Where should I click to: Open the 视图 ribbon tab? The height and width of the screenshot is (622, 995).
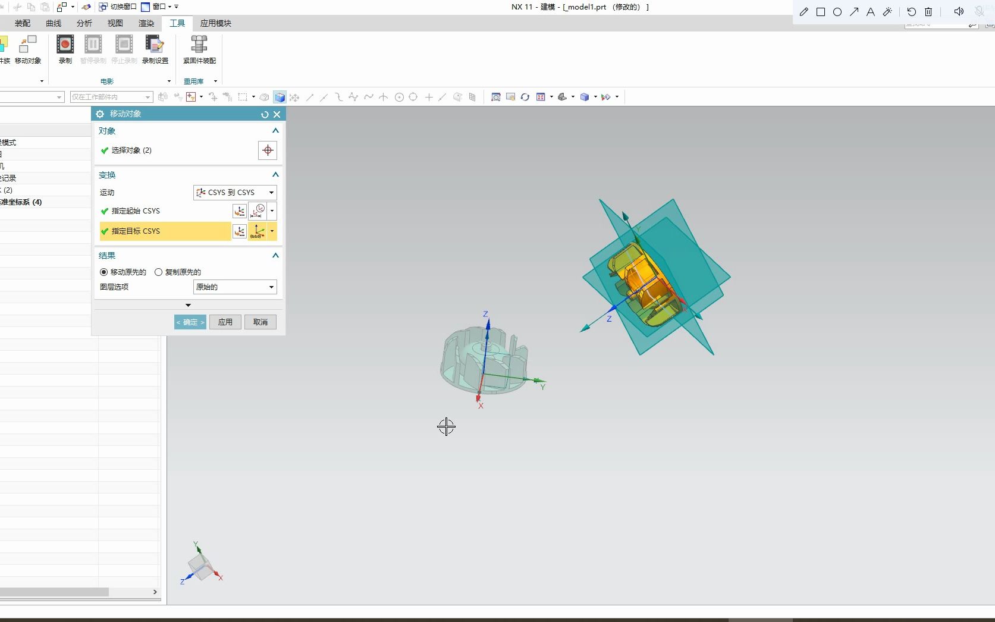click(x=115, y=23)
